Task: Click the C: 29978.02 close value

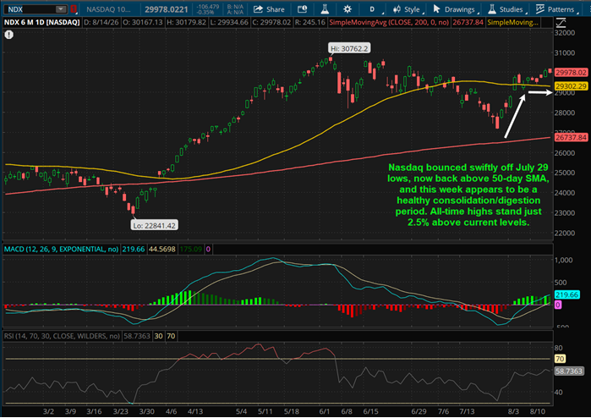Action: click(271, 23)
